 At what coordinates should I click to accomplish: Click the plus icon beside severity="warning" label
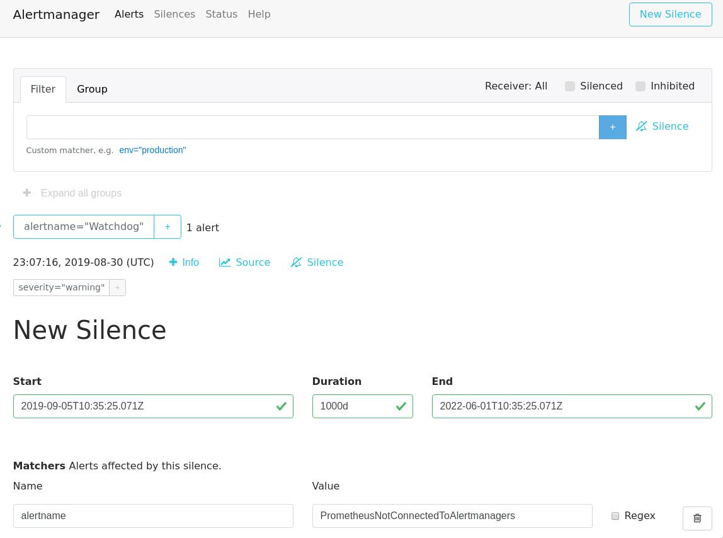(x=117, y=287)
